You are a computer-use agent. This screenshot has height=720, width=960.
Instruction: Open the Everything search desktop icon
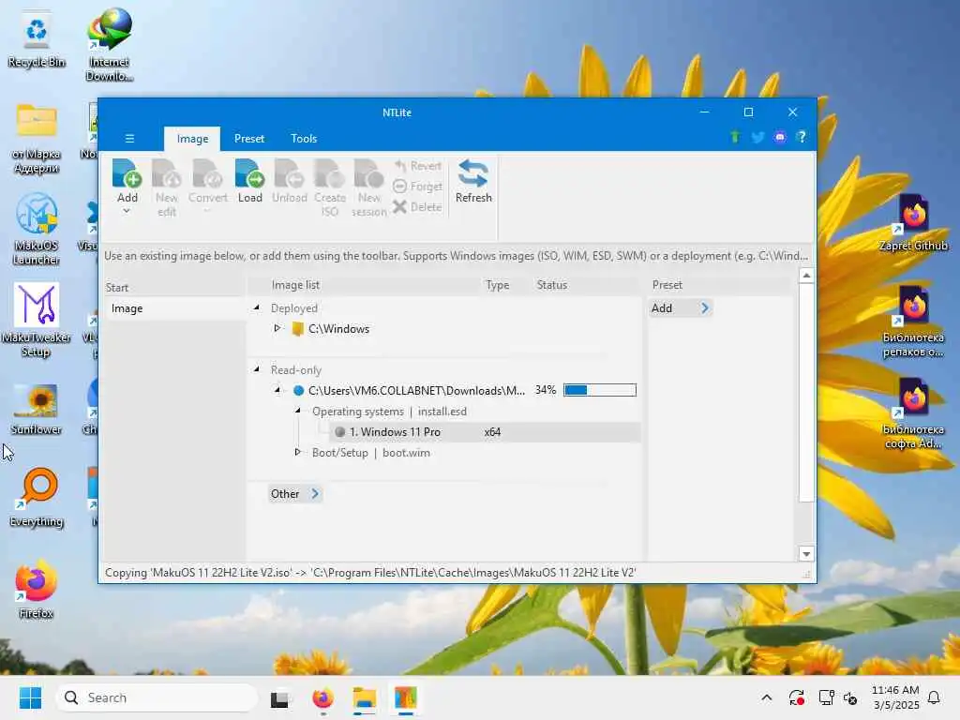tap(37, 497)
